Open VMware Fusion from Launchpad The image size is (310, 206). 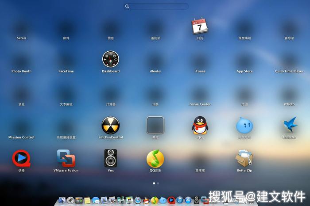click(66, 158)
